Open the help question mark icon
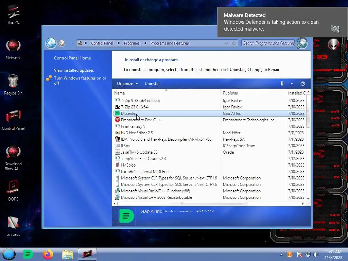 point(303,84)
